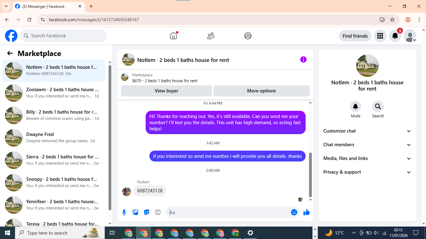Click the Facebook logo icon
Viewport: 426px width, 239px height.
tap(11, 36)
